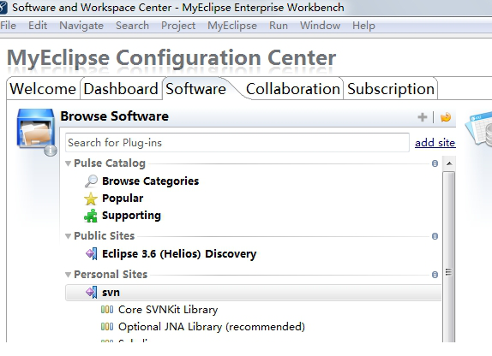
Task: Switch to the Welcome tab
Action: coord(43,89)
